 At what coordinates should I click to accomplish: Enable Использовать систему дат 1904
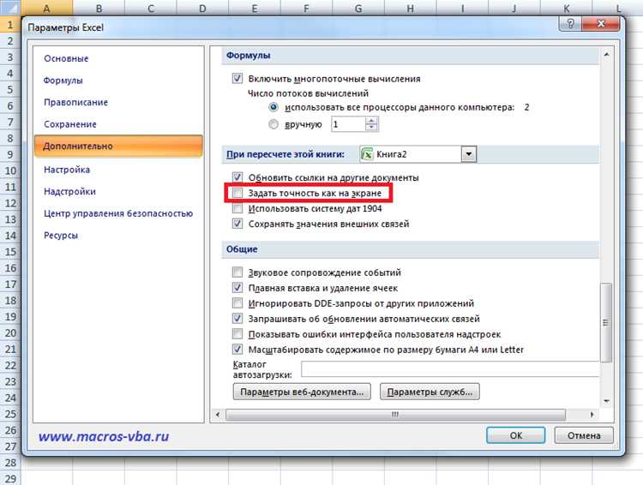pos(237,208)
